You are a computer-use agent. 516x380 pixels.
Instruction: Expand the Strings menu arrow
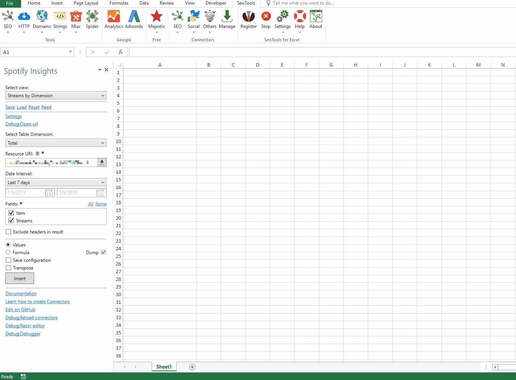click(60, 32)
